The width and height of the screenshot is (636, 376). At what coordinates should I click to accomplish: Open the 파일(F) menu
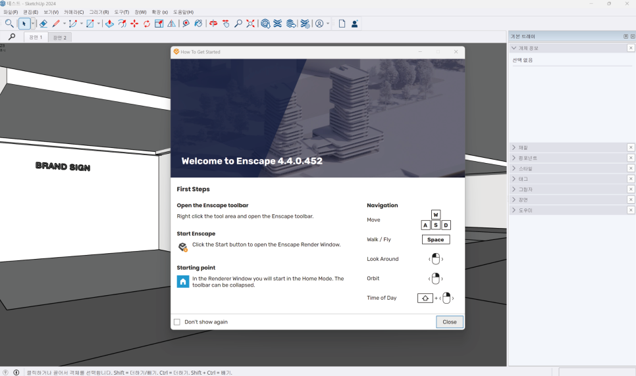pos(11,12)
